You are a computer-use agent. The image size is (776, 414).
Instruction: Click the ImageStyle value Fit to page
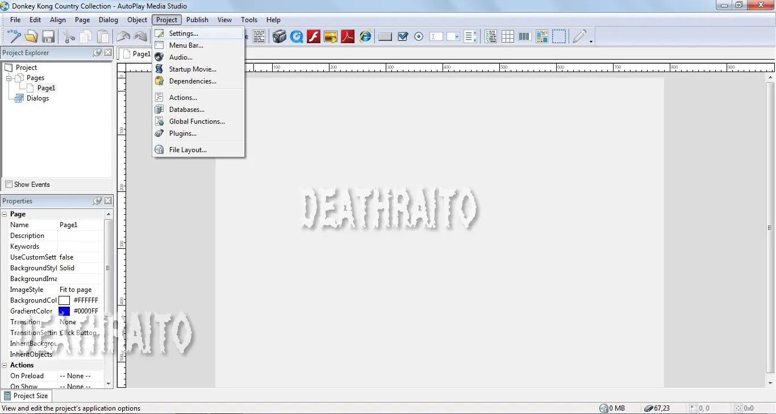80,290
